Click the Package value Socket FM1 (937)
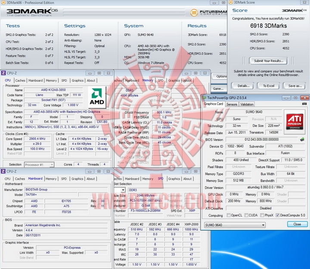 point(53,100)
